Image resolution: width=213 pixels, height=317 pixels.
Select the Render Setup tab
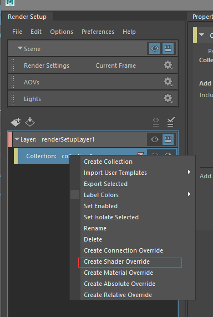(27, 17)
